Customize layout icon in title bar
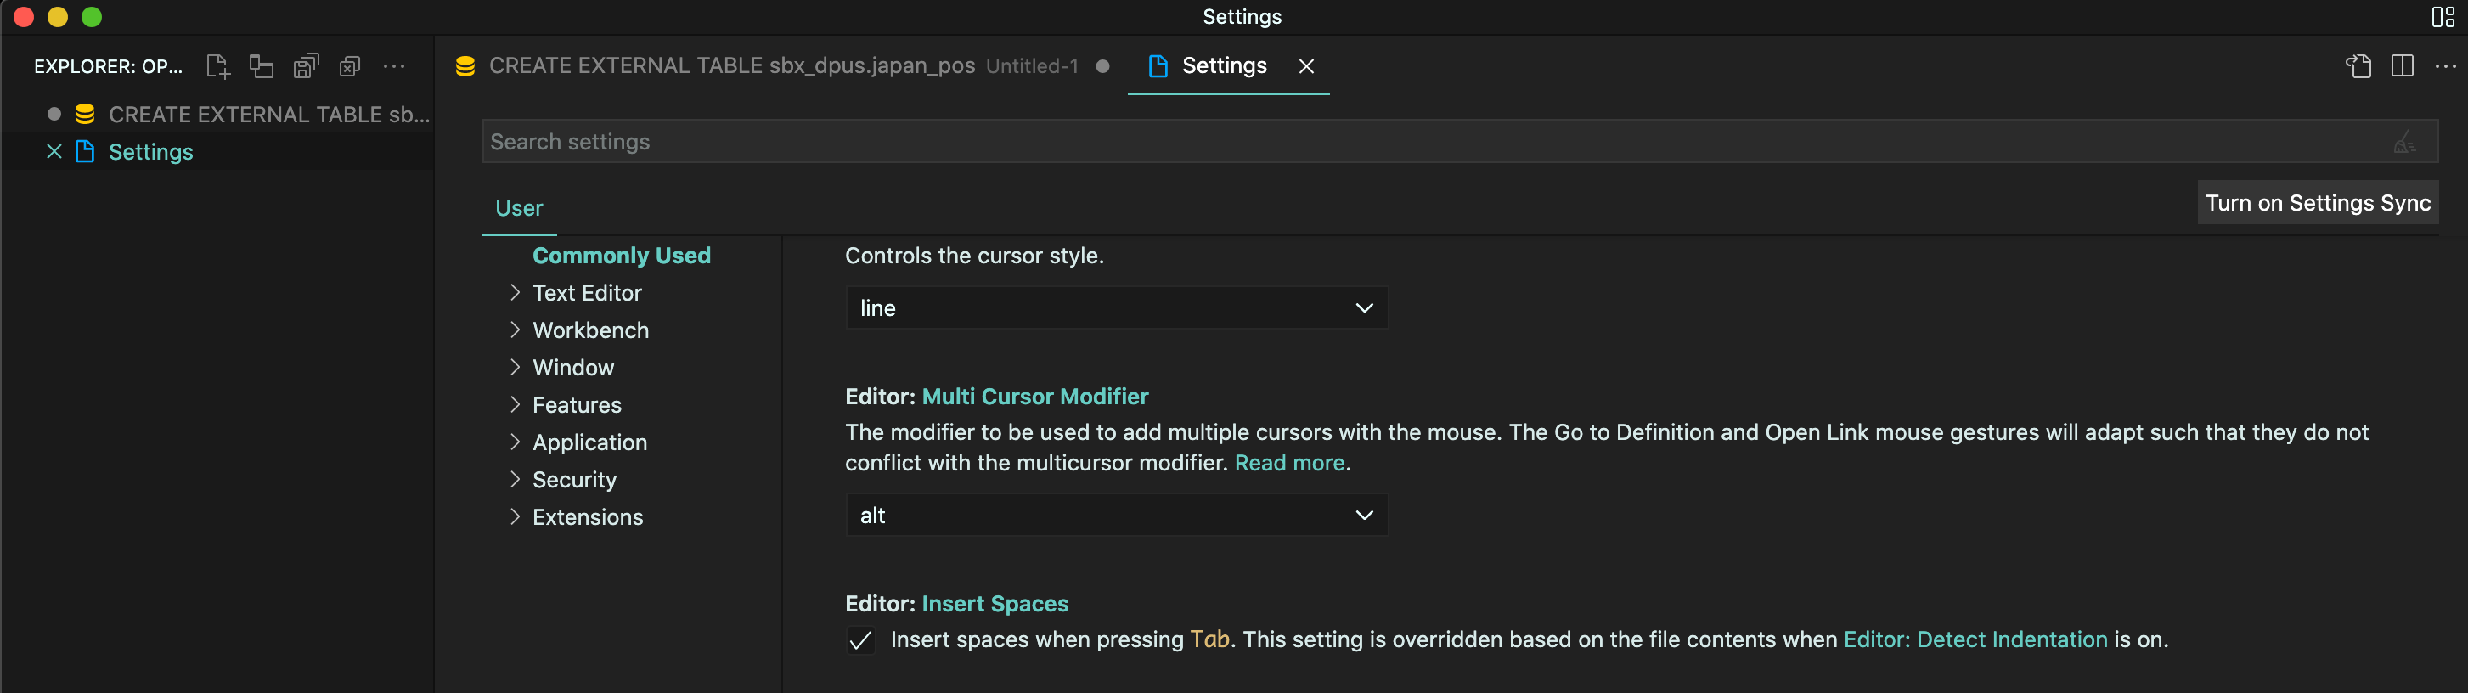2468x693 pixels. point(2443,17)
